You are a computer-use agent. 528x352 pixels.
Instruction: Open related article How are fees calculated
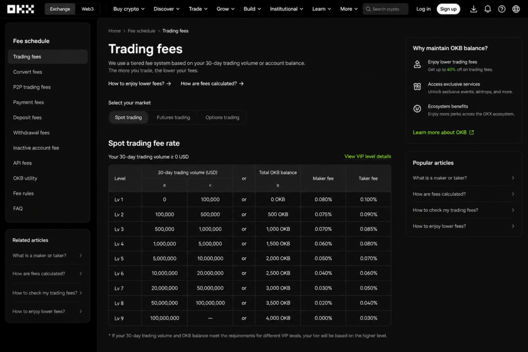tap(47, 274)
